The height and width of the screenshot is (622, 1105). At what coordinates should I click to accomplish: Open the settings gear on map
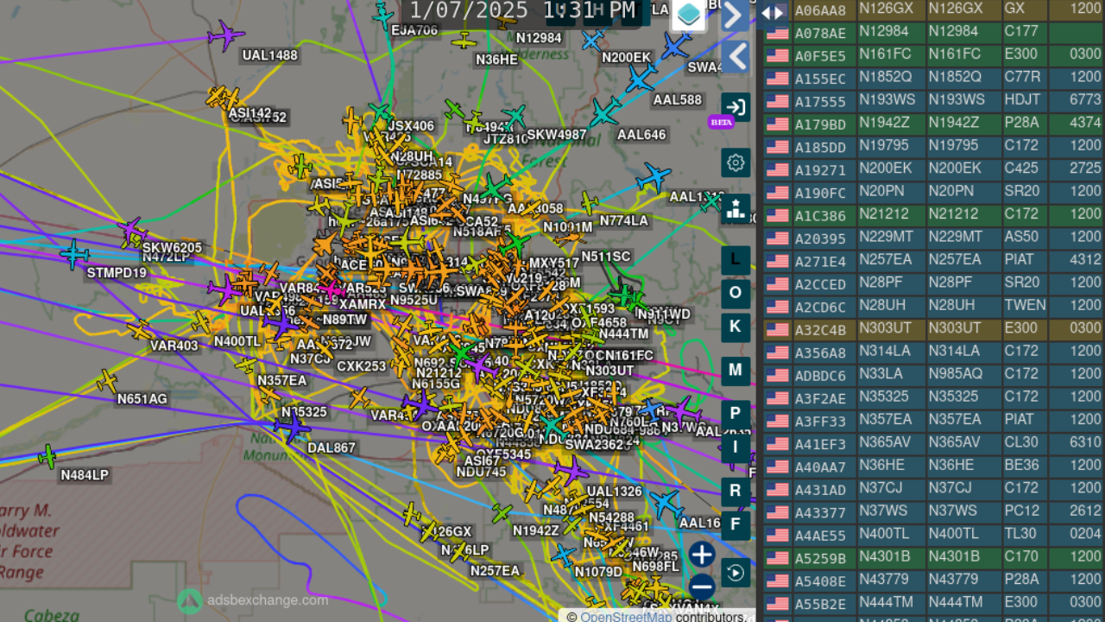[736, 162]
